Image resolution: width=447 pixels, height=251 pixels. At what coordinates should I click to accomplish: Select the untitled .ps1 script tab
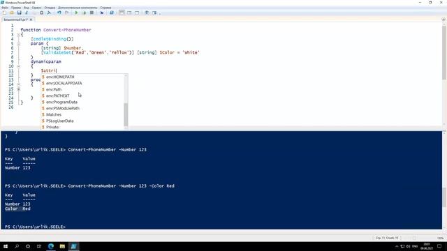click(16, 20)
